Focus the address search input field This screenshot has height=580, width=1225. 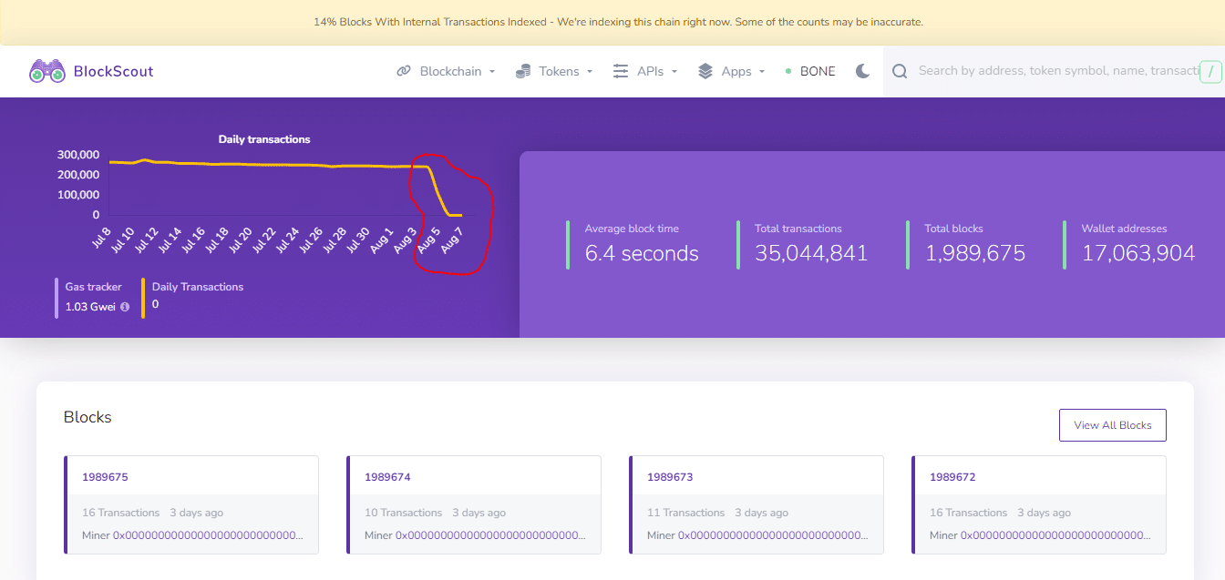pos(1057,71)
